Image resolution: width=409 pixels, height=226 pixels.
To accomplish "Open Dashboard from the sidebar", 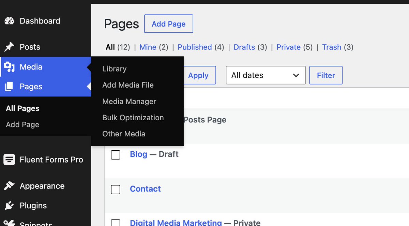I will coord(40,21).
